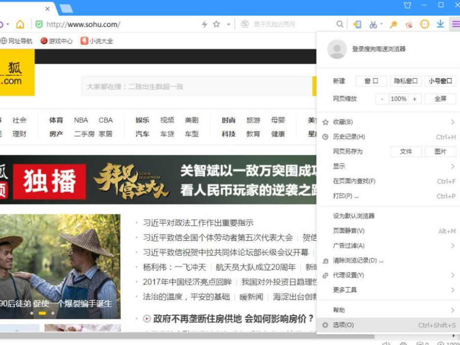Save page as 图片 button
Image resolution: width=460 pixels, height=345 pixels.
pyautogui.click(x=440, y=151)
